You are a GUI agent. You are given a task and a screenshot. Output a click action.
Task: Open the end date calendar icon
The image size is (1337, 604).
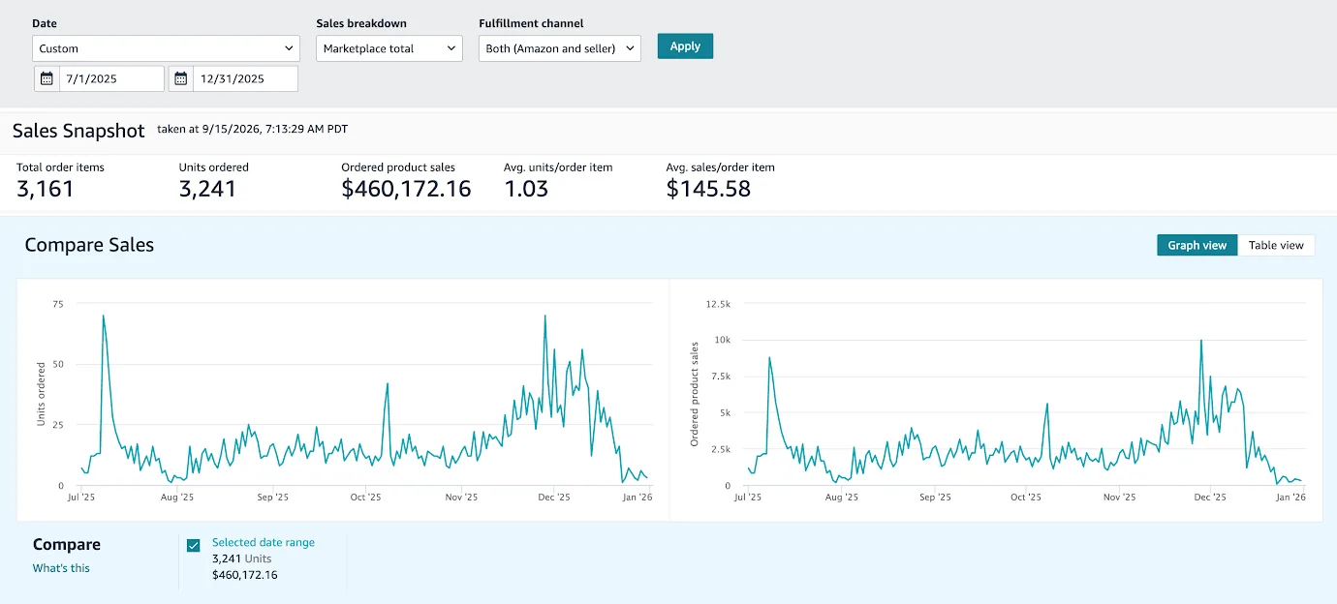click(x=181, y=78)
